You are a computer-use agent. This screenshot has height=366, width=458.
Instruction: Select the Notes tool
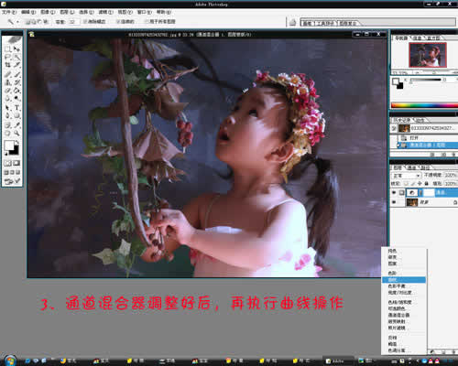coord(7,124)
